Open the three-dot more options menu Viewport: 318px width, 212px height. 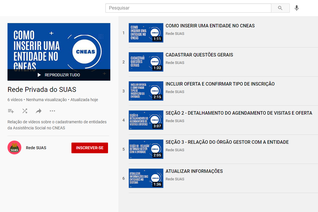tap(52, 111)
